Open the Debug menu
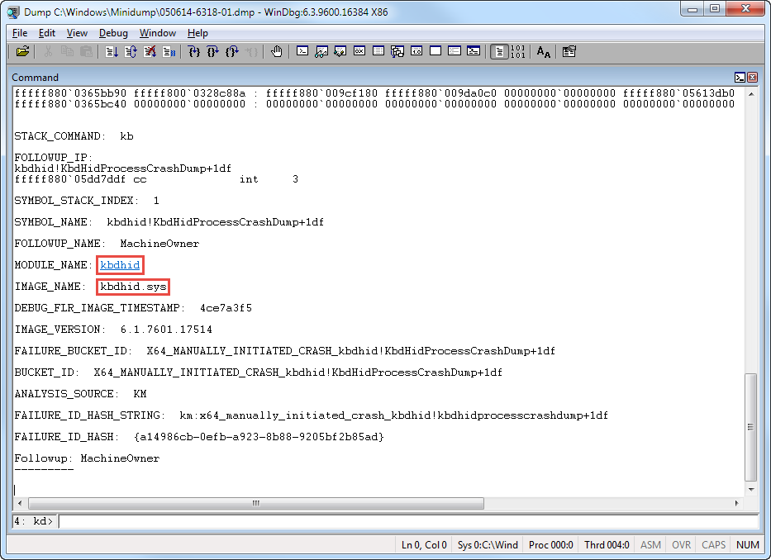The height and width of the screenshot is (560, 771). 113,33
